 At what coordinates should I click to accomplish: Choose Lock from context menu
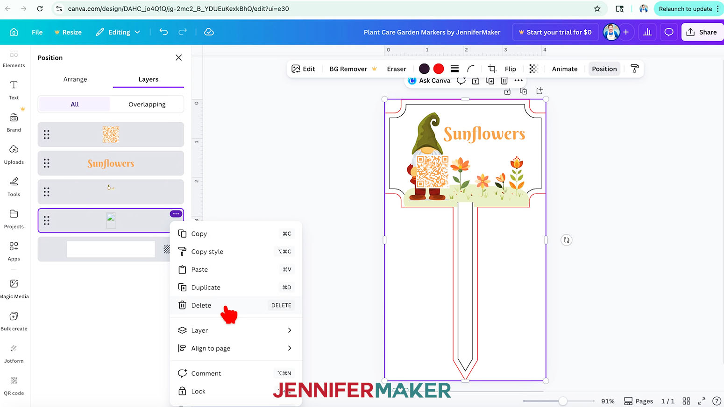tap(235, 391)
